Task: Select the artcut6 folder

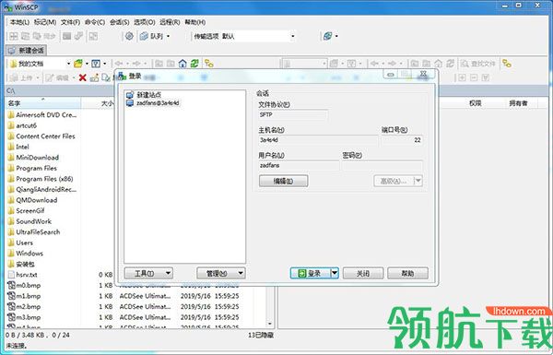Action: pos(22,125)
